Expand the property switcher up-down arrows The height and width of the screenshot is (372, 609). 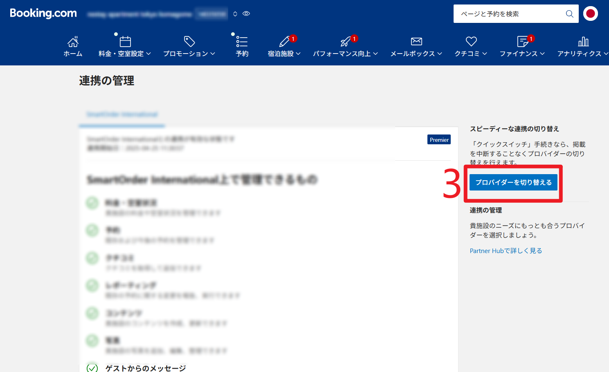[x=235, y=14]
